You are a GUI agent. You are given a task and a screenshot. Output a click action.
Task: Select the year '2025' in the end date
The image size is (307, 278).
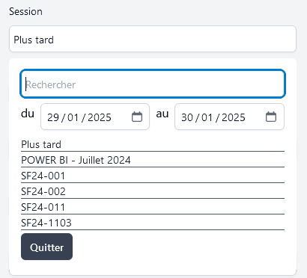pos(234,117)
